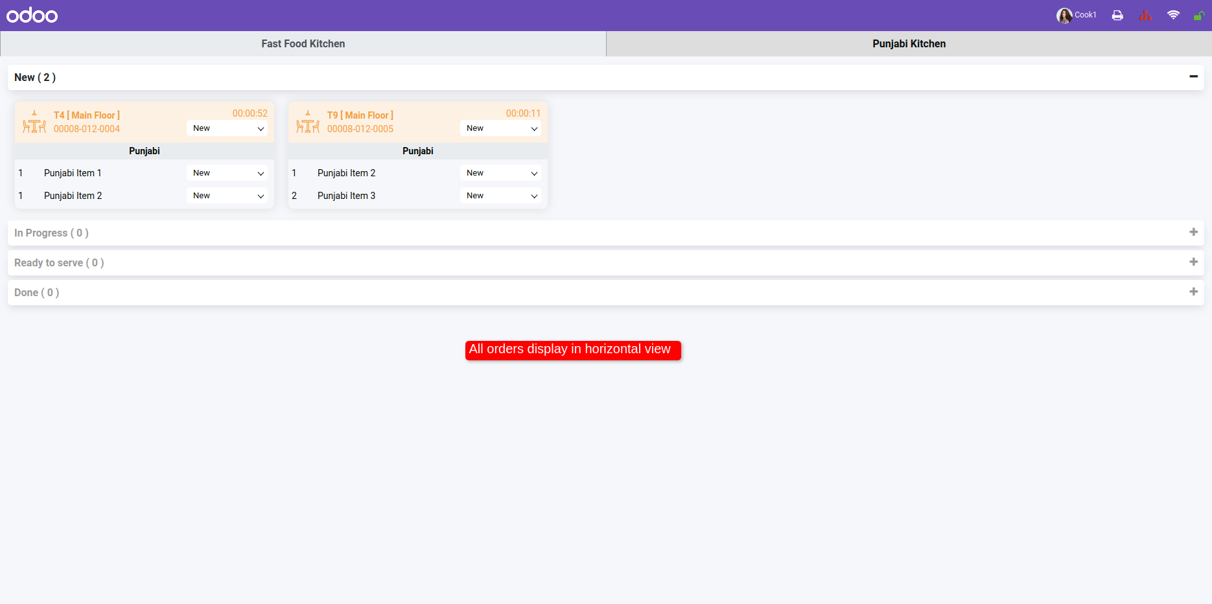Click Punjabi category header in T9 order
Image resolution: width=1212 pixels, height=604 pixels.
(x=418, y=151)
